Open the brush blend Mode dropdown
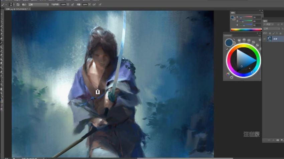284x159 pixels. (x=38, y=5)
